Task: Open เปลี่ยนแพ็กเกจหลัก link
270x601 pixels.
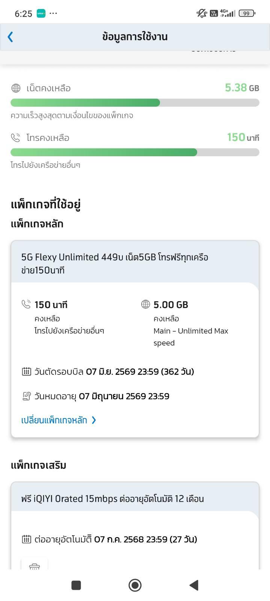Action: tap(54, 420)
